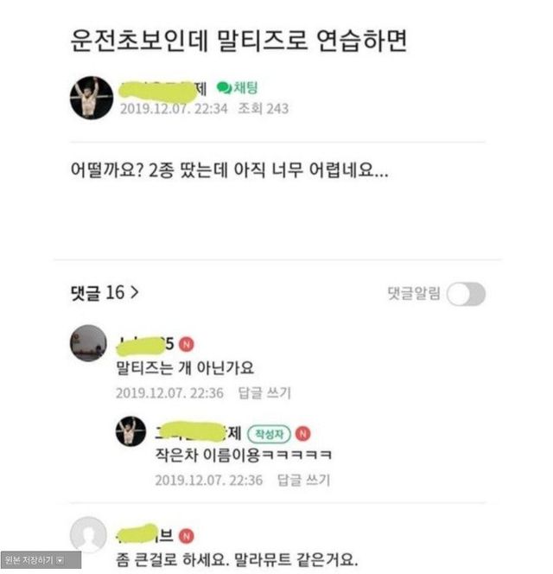Open the 원본 저장하기 dropdown arrow

coord(60,560)
